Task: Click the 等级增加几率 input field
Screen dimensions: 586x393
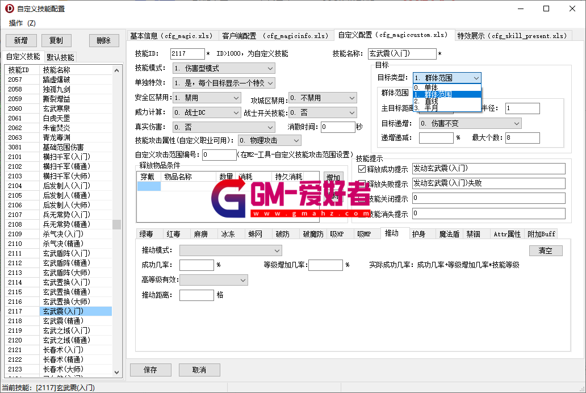Action: (x=325, y=265)
